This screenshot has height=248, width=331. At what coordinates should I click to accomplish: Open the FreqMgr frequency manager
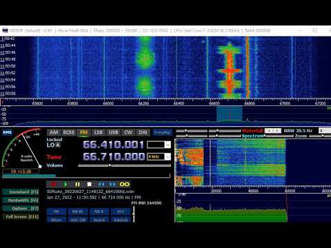point(162,132)
